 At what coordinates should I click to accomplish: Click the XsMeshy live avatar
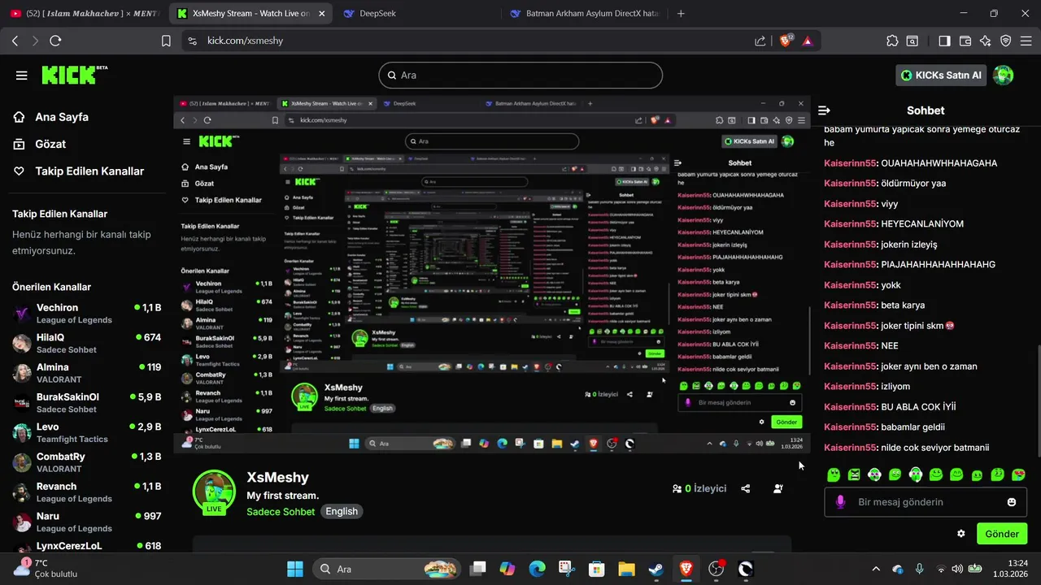point(214,492)
